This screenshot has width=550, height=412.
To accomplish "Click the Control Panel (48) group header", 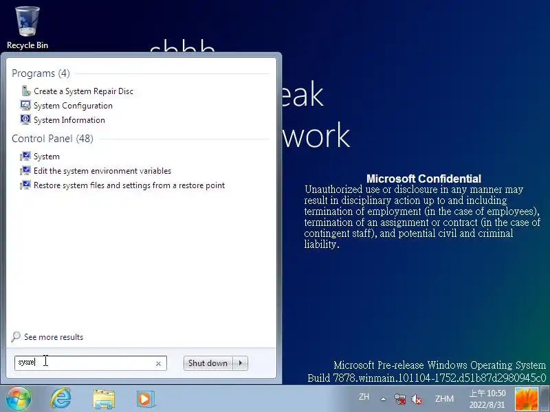I will click(52, 139).
